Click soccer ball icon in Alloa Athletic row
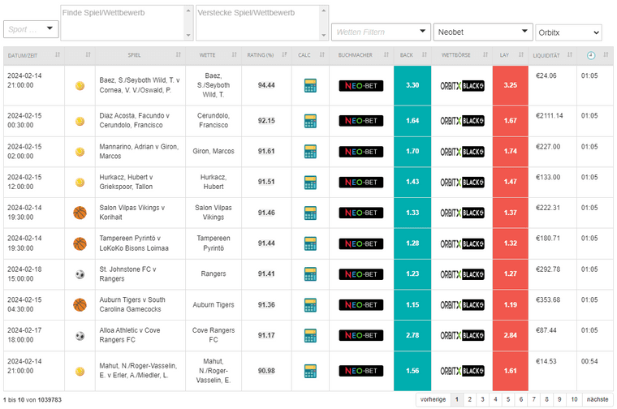This screenshot has height=409, width=617. tap(80, 335)
